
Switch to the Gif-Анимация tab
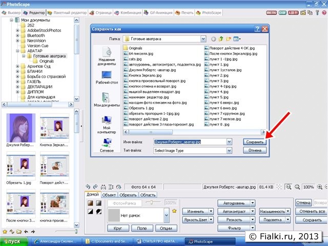pyautogui.click(x=158, y=13)
